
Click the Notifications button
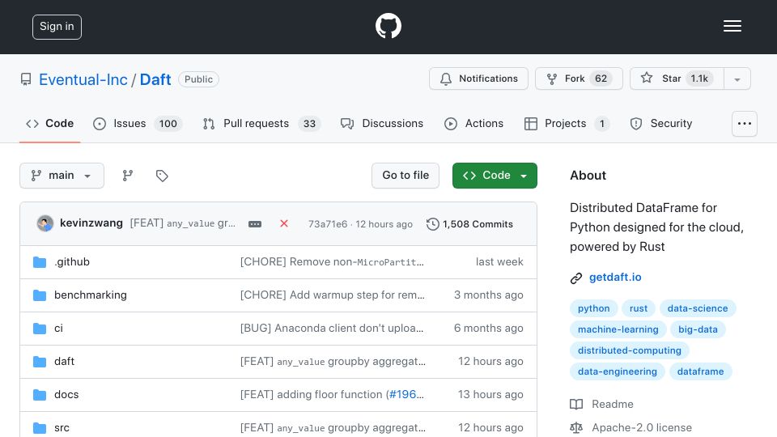[478, 78]
